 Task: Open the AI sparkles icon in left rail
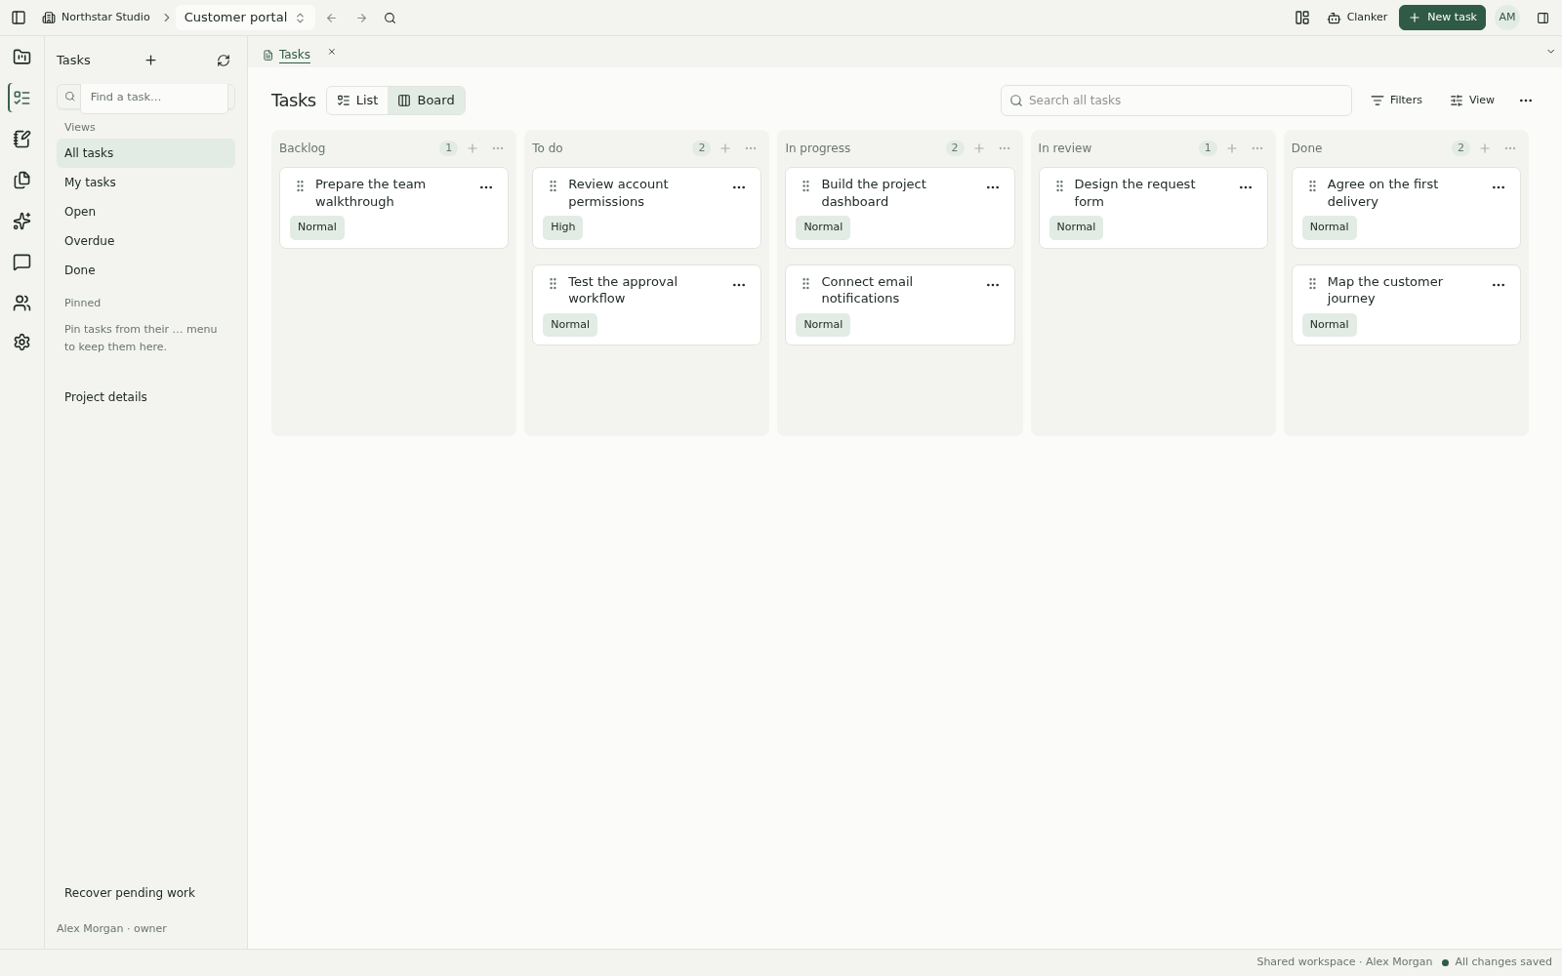point(21,221)
